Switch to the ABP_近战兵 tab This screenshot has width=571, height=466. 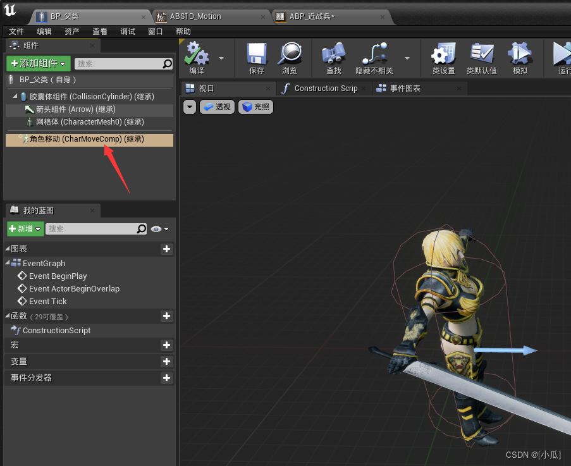tap(331, 16)
